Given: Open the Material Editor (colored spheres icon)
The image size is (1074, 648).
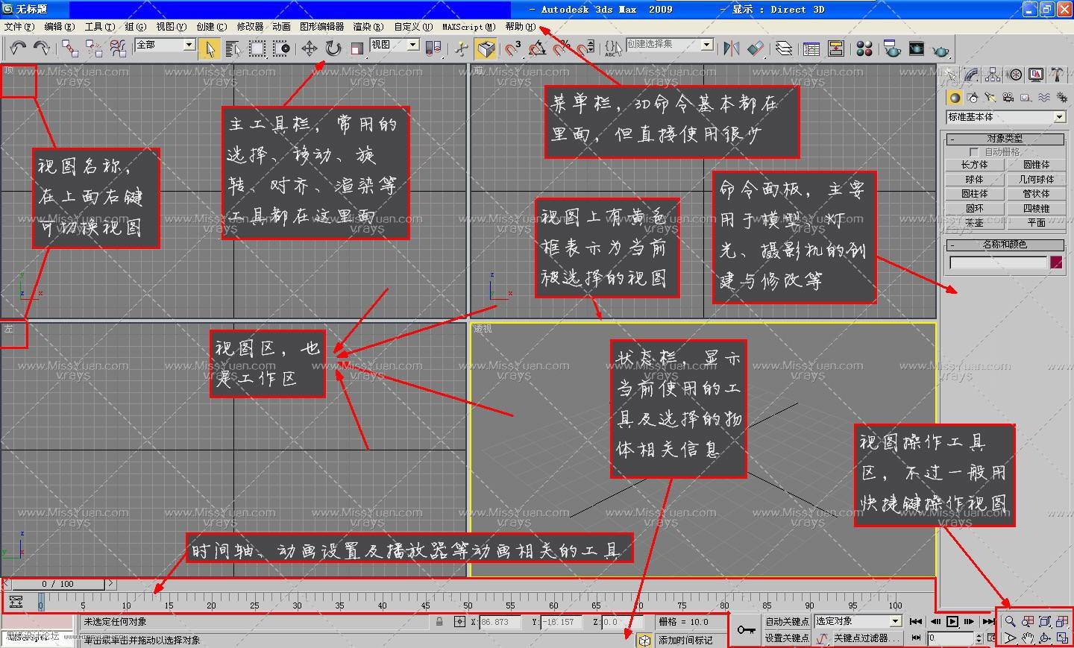Looking at the screenshot, I should tap(864, 48).
